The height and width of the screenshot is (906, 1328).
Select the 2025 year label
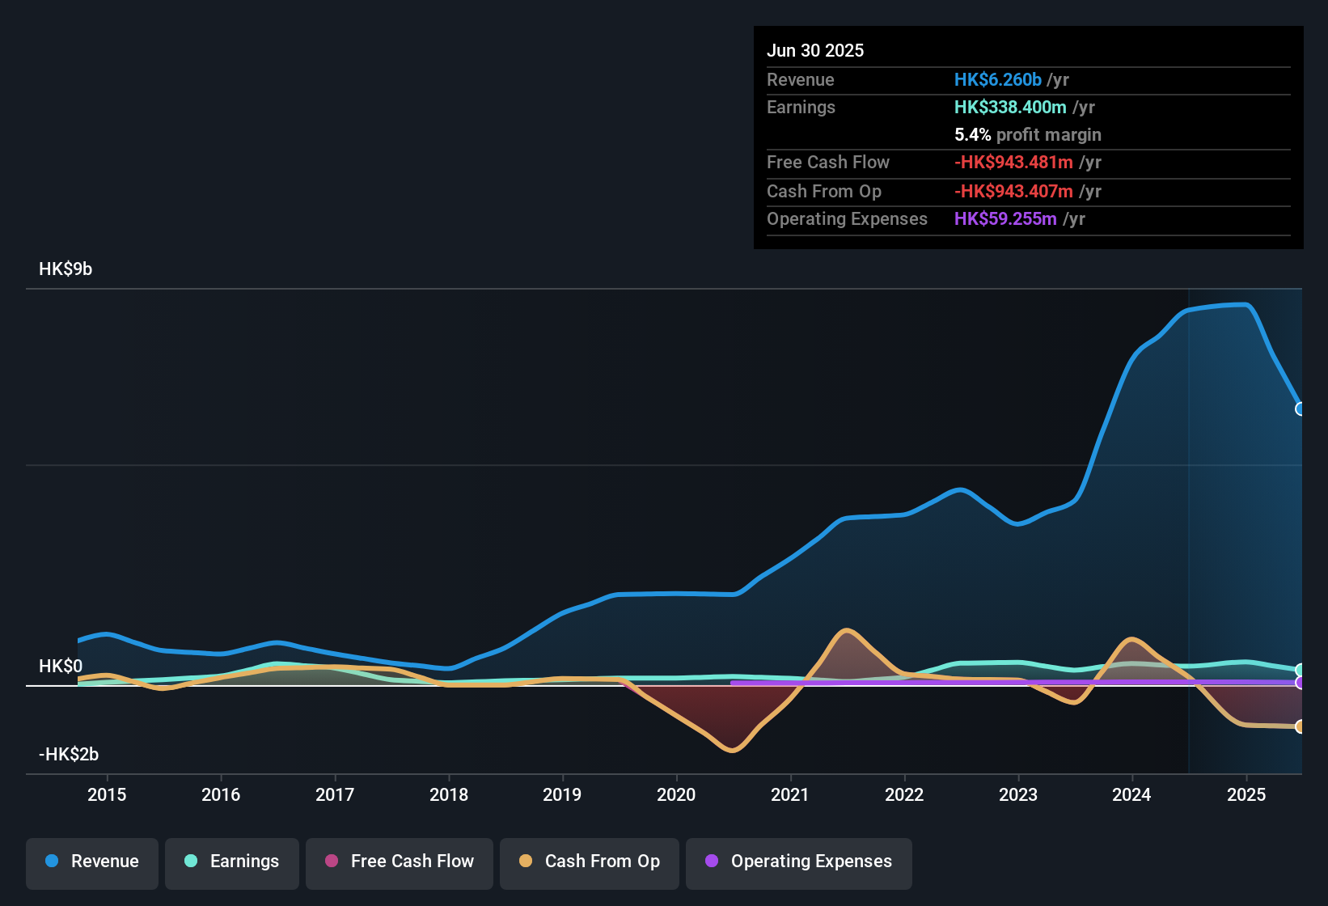[1246, 795]
